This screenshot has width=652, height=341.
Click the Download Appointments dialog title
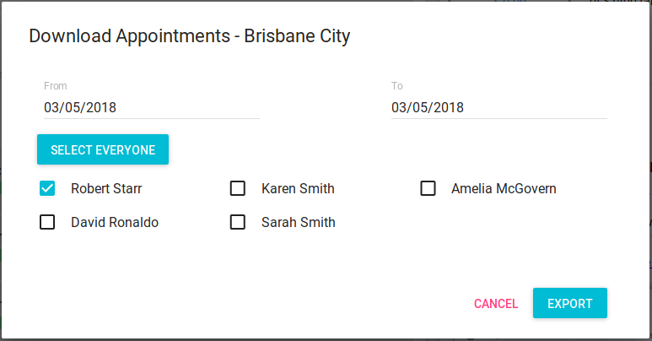(190, 36)
